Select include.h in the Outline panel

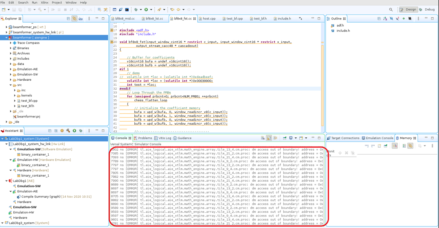pos(343,31)
